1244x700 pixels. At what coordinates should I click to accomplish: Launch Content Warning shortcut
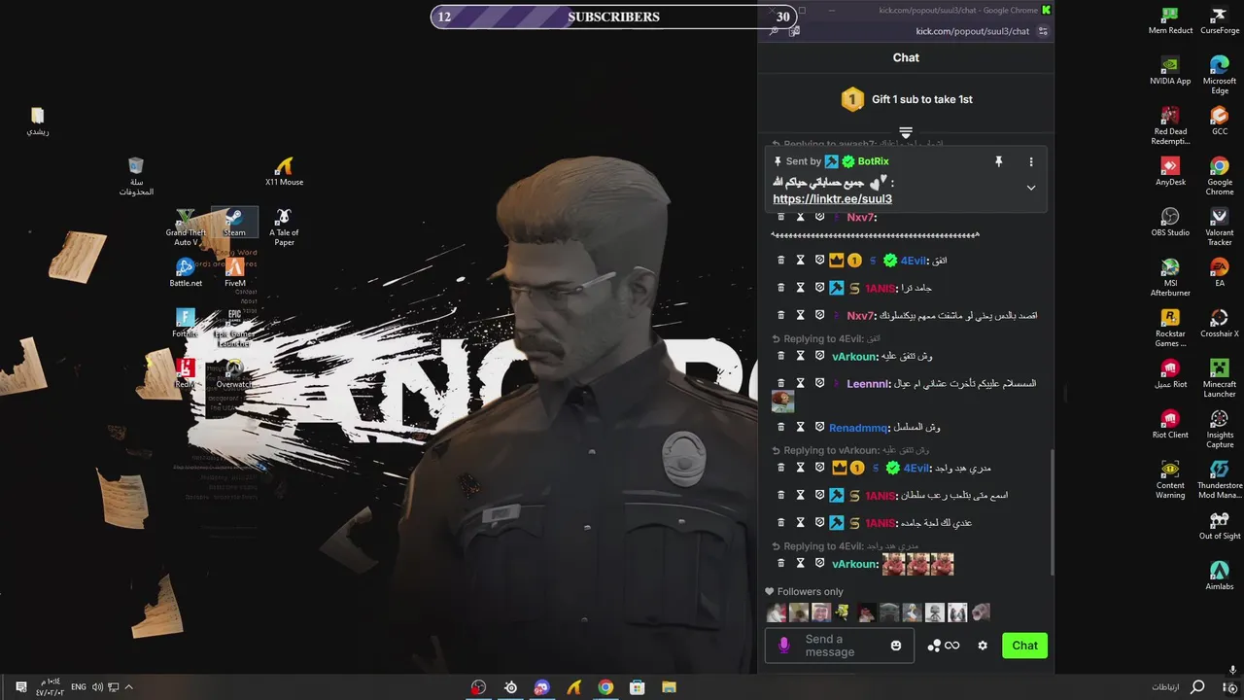point(1170,479)
